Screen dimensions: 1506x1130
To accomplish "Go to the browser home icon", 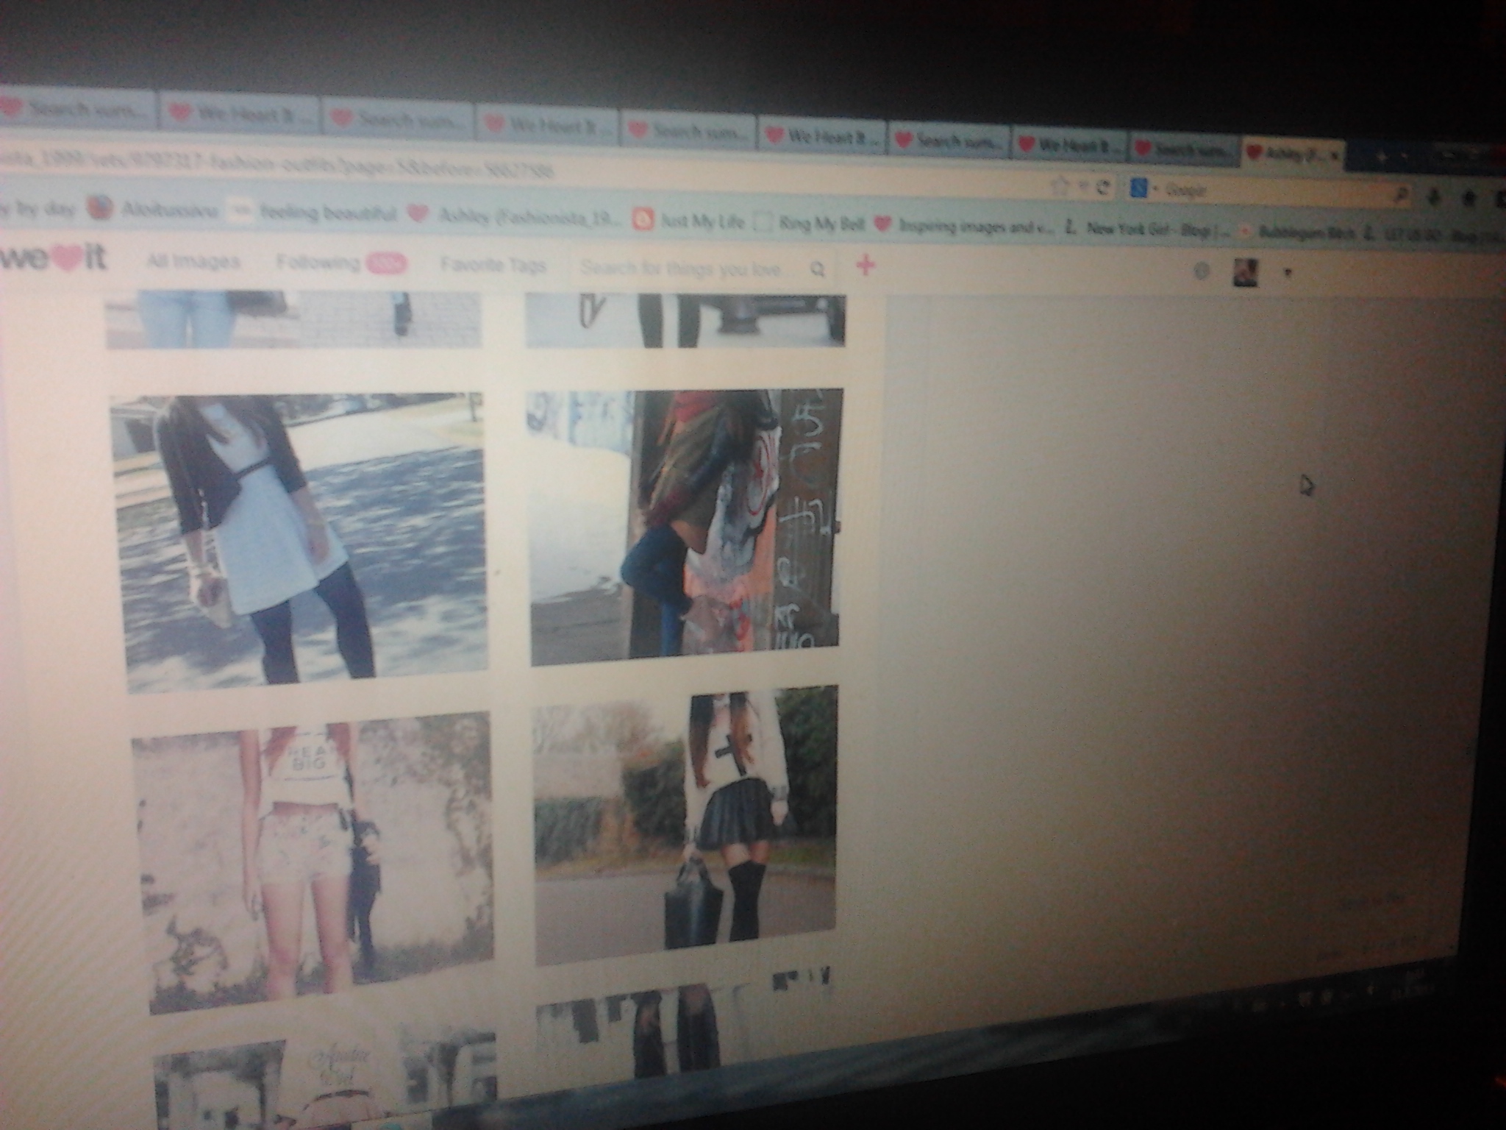I will point(1469,197).
